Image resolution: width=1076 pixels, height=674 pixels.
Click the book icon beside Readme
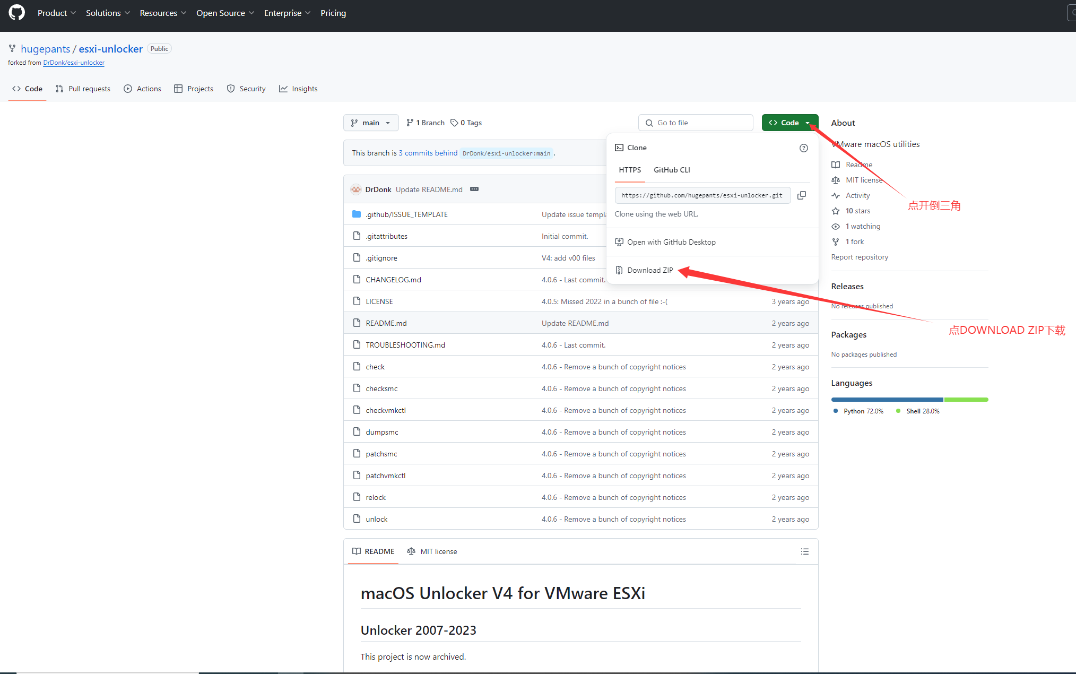(x=836, y=165)
